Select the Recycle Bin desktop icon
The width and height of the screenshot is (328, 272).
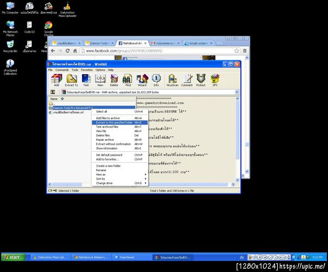pos(10,46)
